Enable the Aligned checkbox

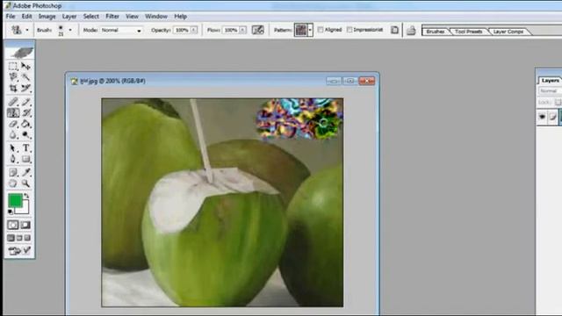(321, 30)
